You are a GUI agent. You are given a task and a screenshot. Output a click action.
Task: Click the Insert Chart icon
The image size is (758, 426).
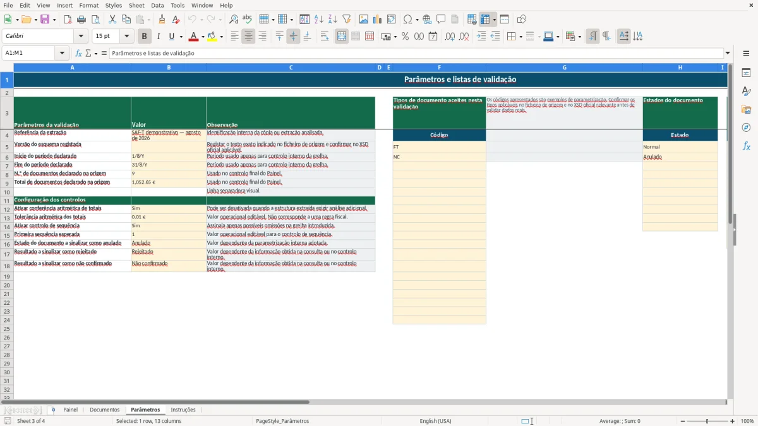378,20
